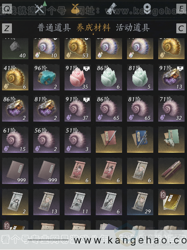Switch to the 活动道具 tab
The width and height of the screenshot is (187, 250).
pyautogui.click(x=133, y=28)
